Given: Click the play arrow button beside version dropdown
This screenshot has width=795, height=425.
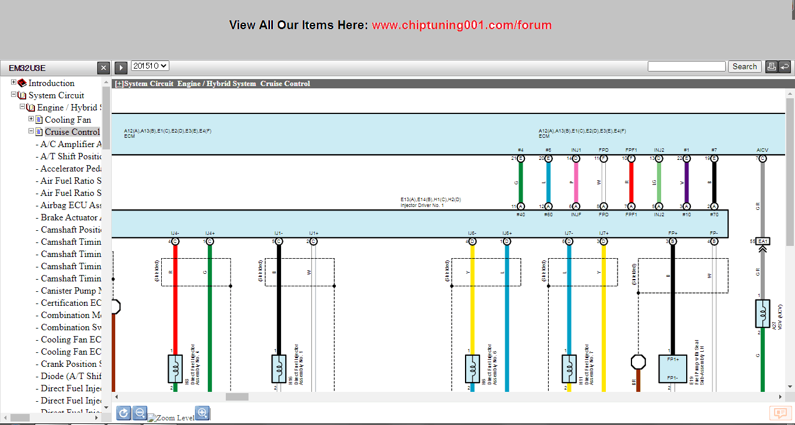Looking at the screenshot, I should [120, 68].
